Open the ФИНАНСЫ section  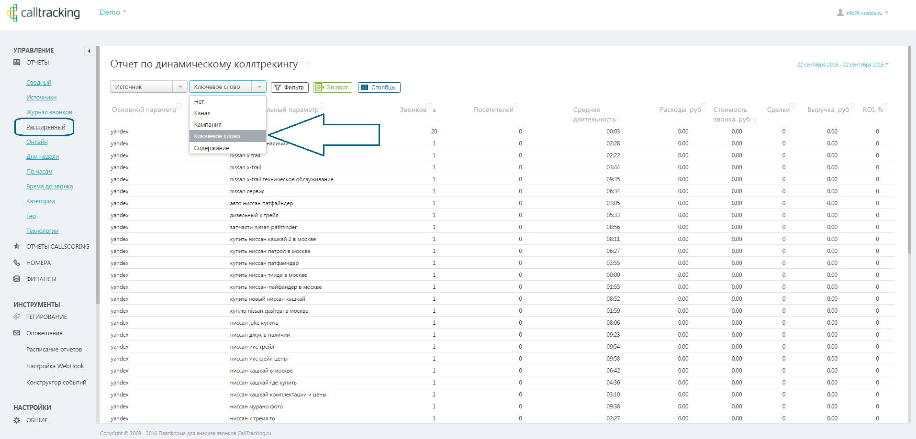pos(41,279)
